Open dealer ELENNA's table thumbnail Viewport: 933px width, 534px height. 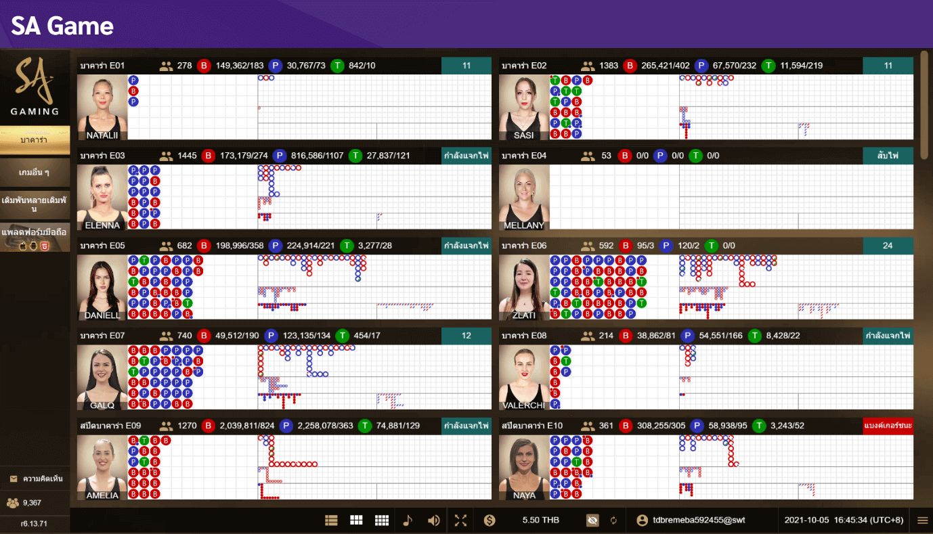click(102, 197)
